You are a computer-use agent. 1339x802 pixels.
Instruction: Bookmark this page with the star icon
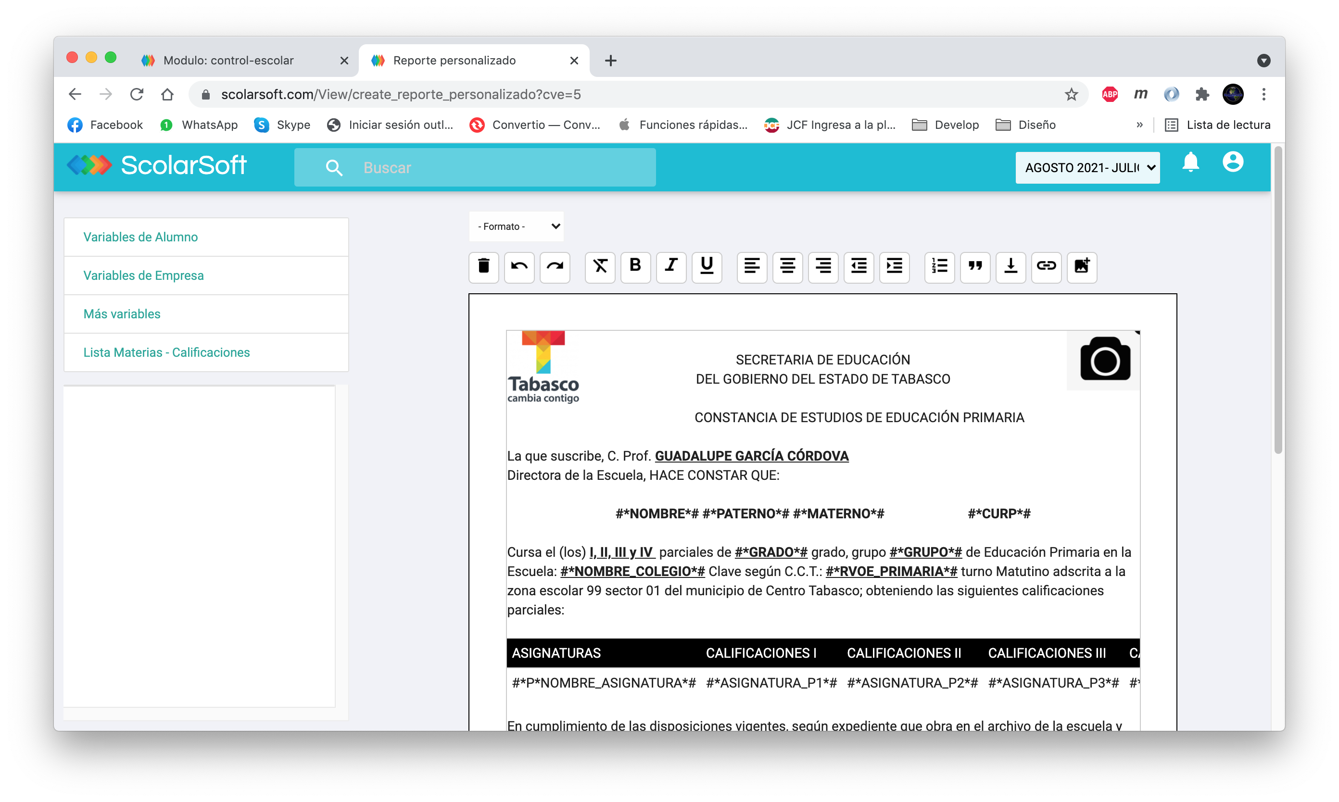click(1071, 95)
